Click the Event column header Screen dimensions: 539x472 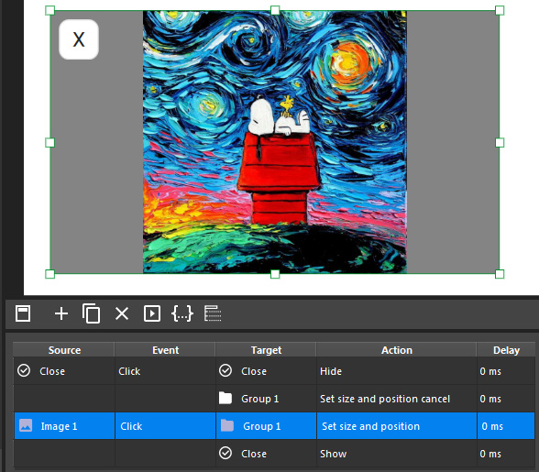165,350
